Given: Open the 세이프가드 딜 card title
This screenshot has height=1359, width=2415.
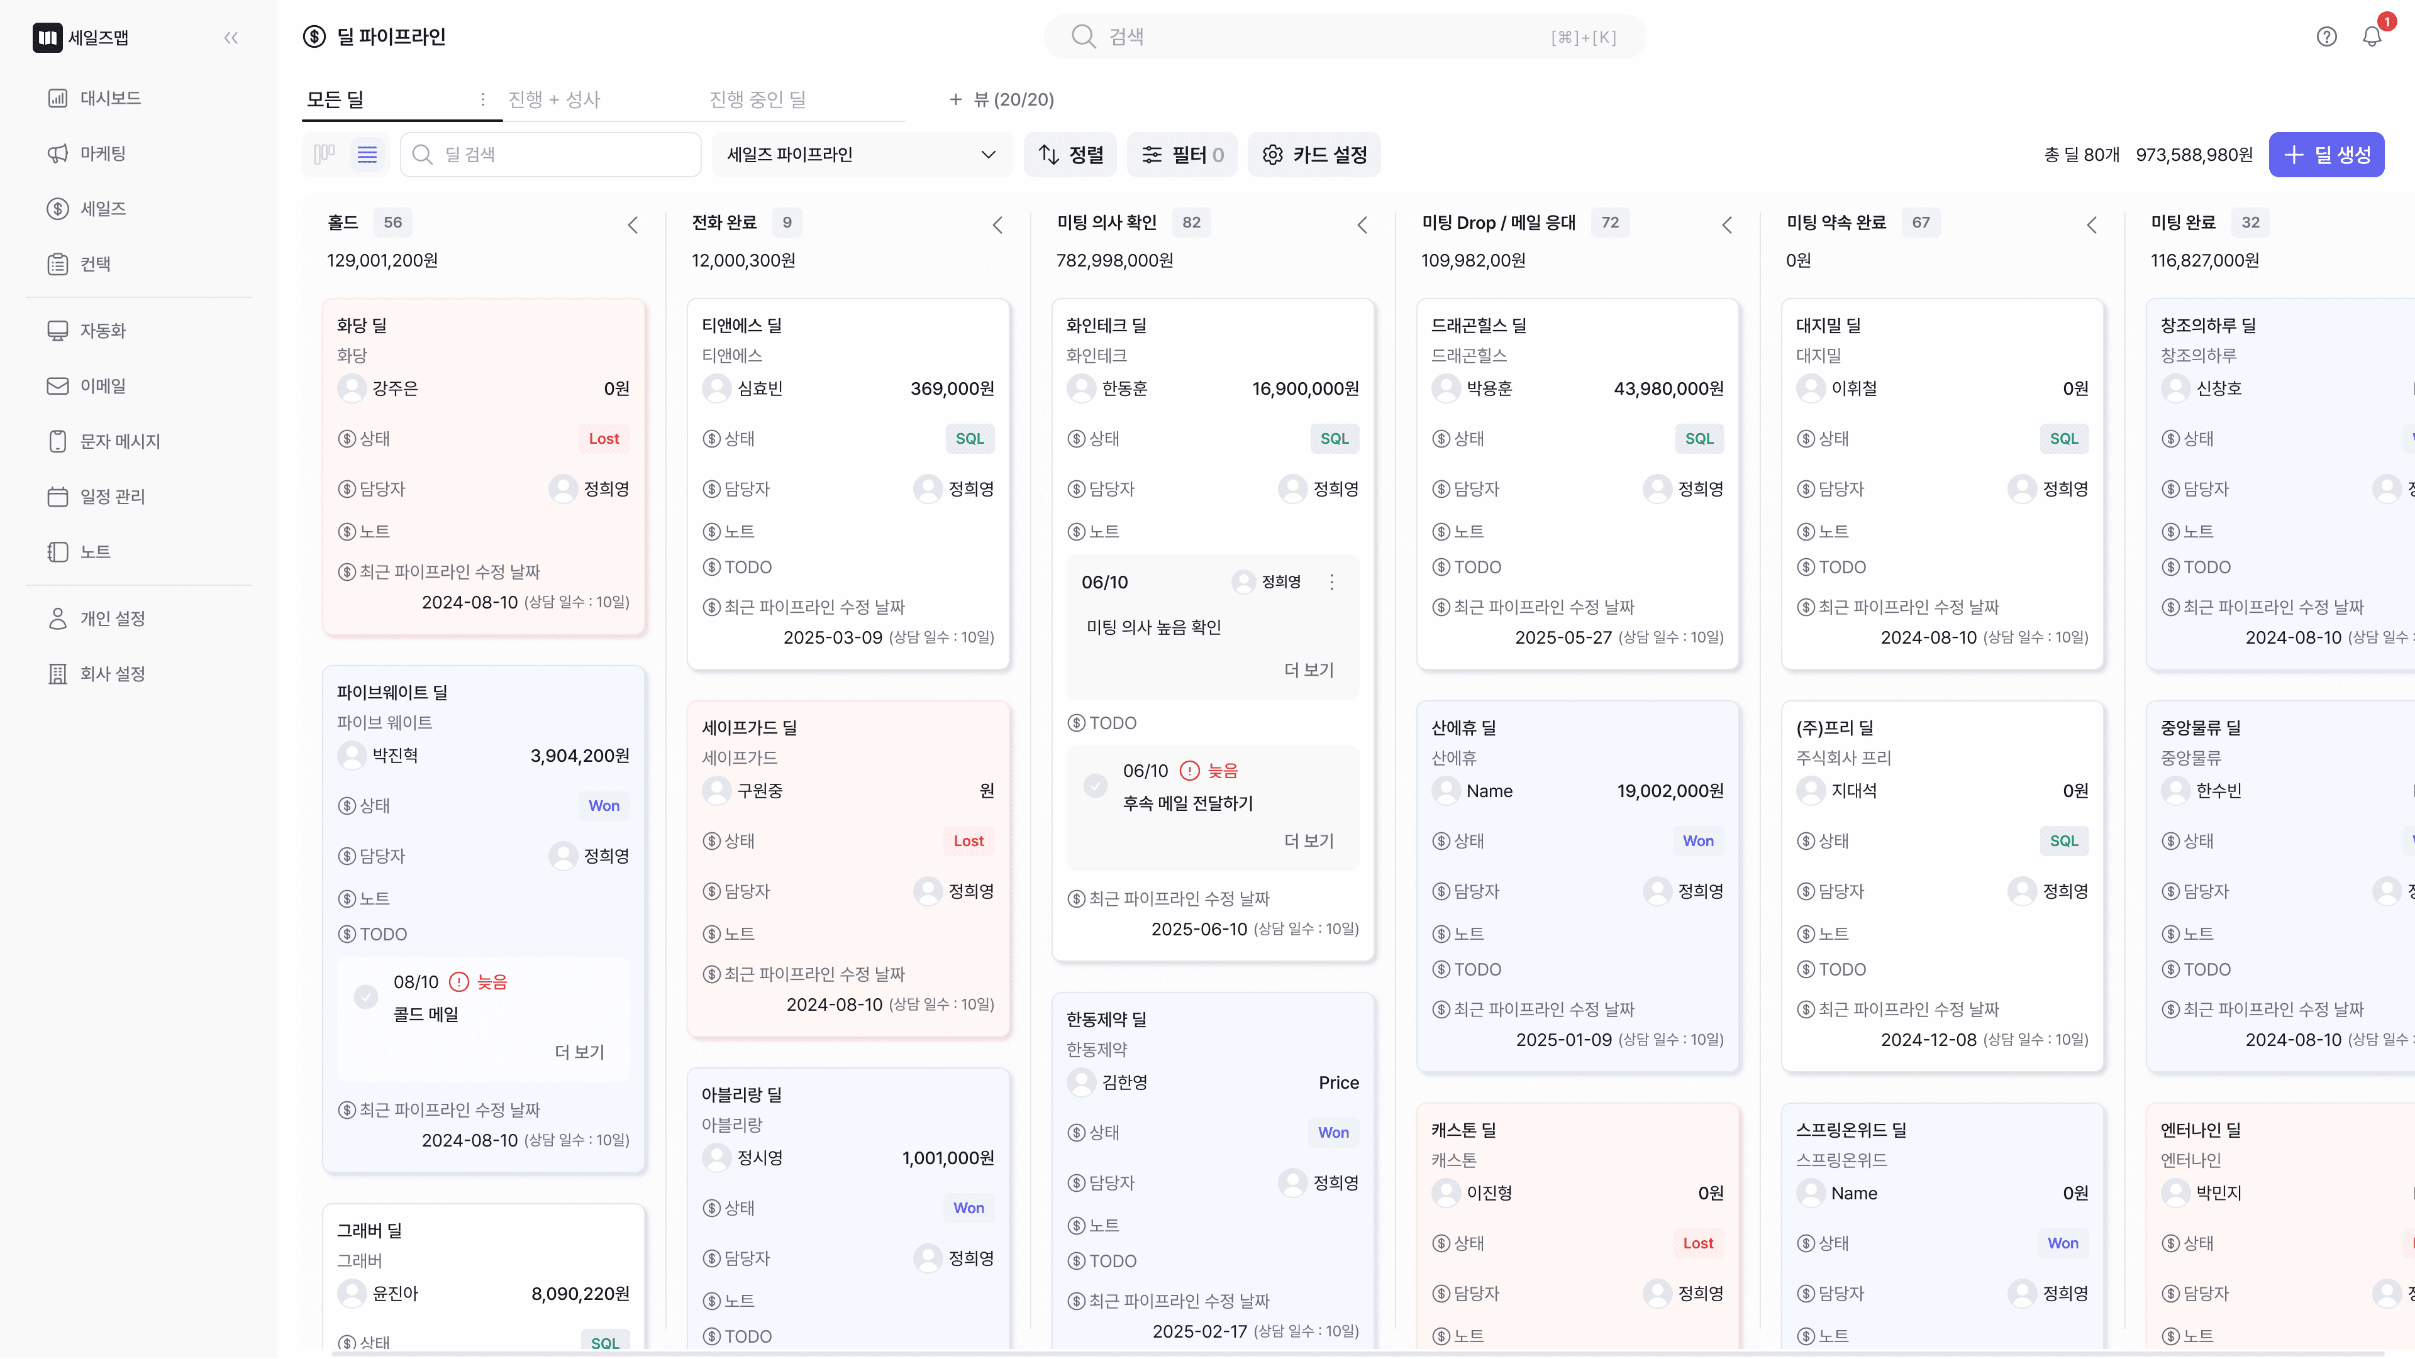Looking at the screenshot, I should 749,727.
